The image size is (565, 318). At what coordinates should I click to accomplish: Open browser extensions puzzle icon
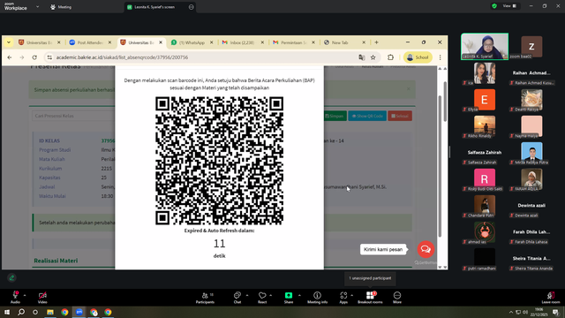390,57
